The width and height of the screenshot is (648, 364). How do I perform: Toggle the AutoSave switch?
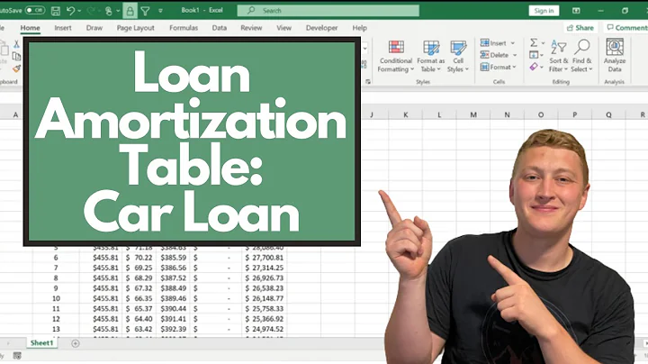(35, 10)
